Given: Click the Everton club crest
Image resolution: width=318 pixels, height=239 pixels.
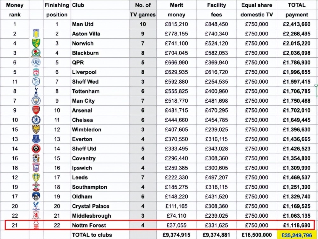Looking at the screenshot, I should click(36, 139).
